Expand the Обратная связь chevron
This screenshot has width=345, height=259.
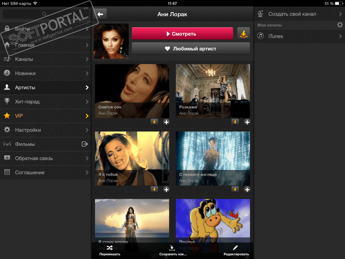pos(87,159)
